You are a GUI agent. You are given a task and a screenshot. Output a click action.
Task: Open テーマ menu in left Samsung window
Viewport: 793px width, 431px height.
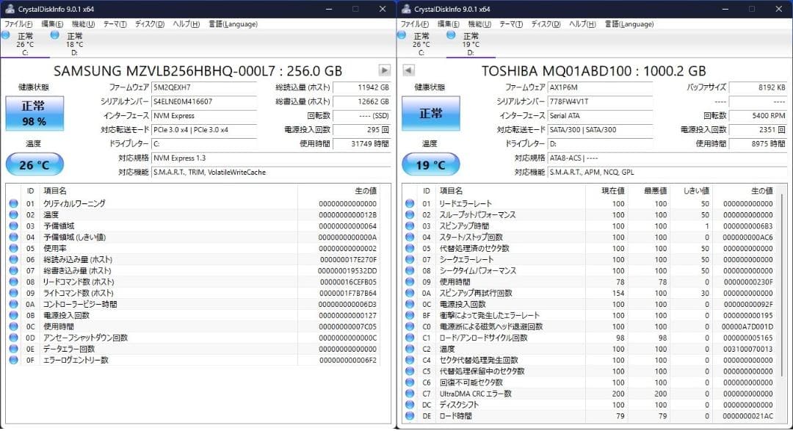pos(115,23)
